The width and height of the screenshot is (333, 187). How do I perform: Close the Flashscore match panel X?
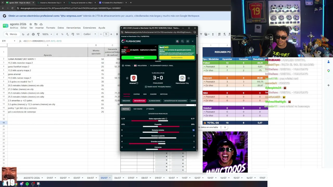click(x=193, y=41)
